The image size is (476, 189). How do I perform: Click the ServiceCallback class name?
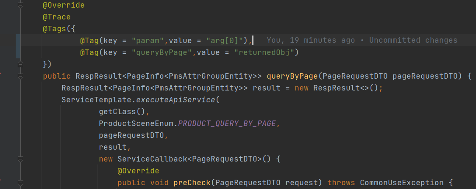coord(152,159)
